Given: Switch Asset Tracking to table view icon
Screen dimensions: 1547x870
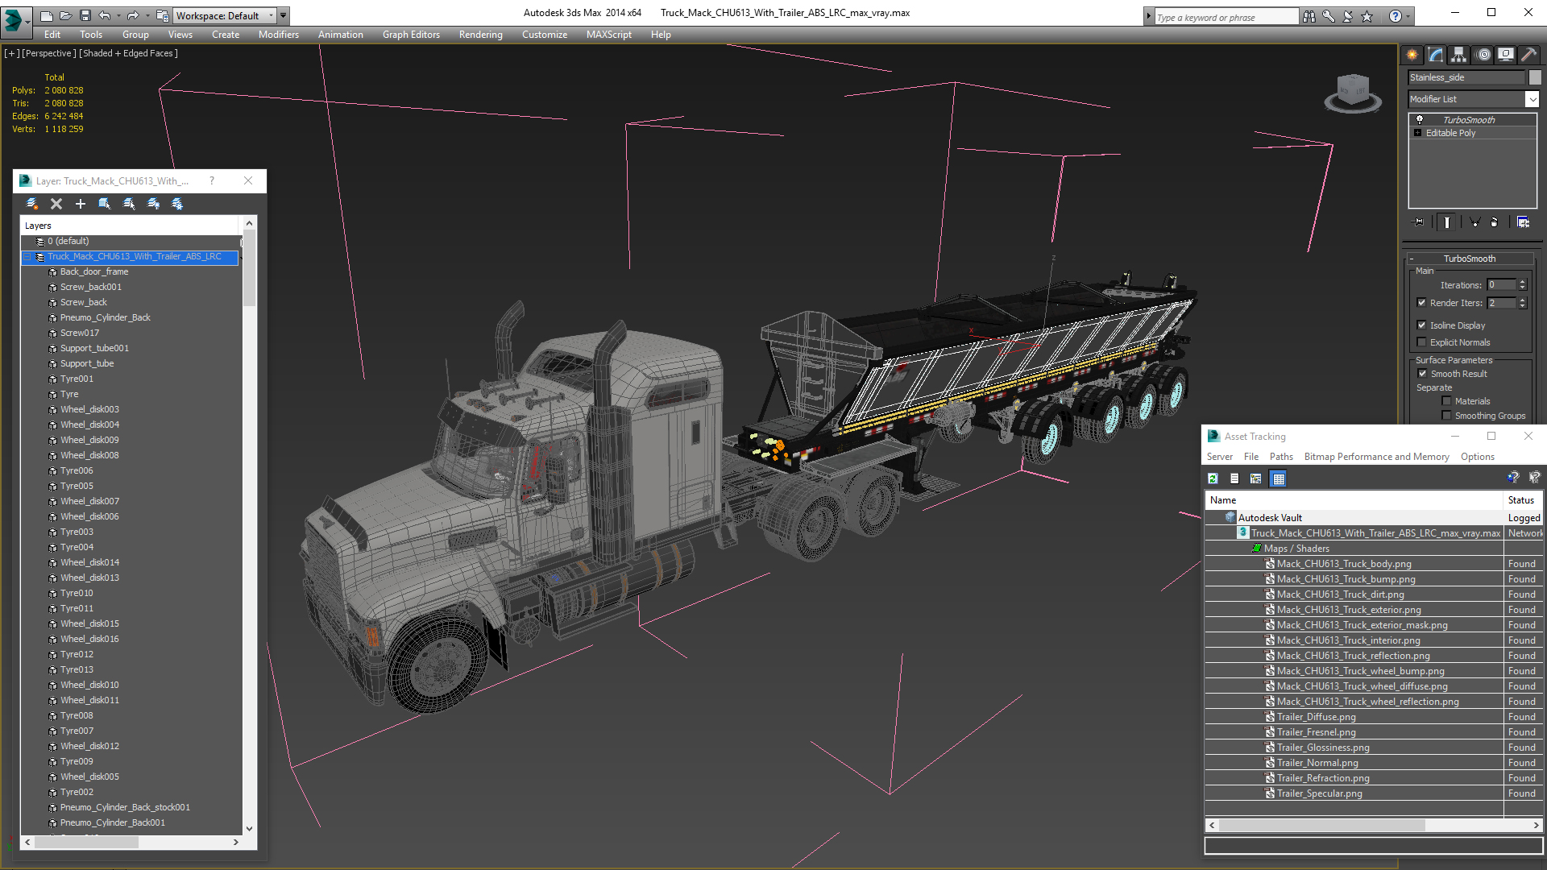Looking at the screenshot, I should [x=1278, y=478].
